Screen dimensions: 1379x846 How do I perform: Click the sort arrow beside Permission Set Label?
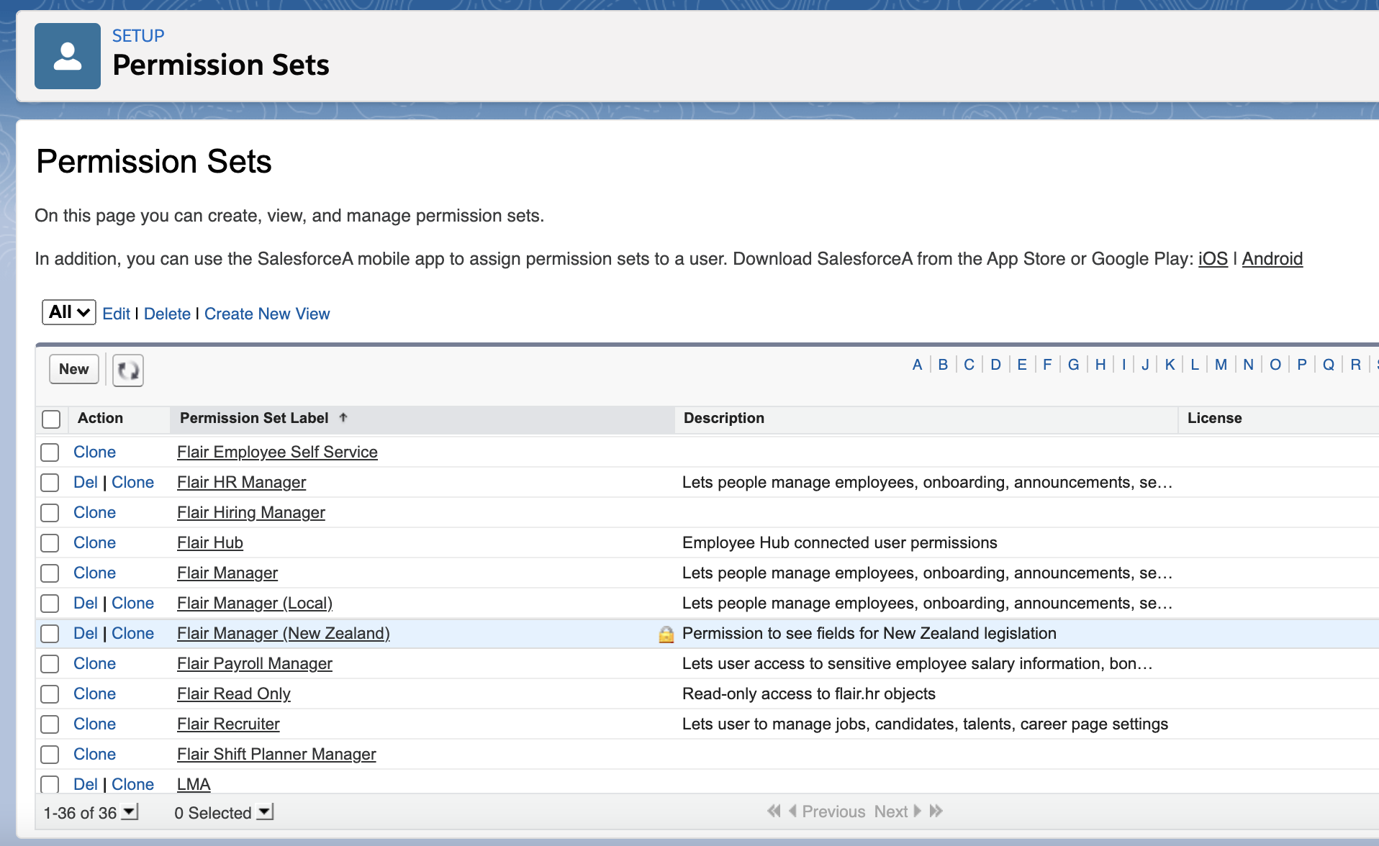tap(343, 418)
